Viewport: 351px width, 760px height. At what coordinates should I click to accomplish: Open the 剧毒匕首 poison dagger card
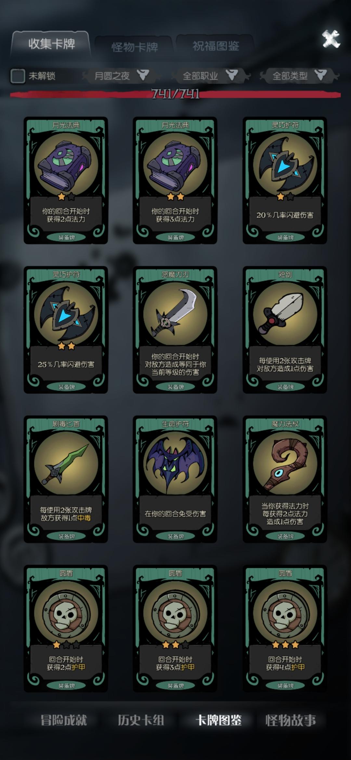point(66,479)
